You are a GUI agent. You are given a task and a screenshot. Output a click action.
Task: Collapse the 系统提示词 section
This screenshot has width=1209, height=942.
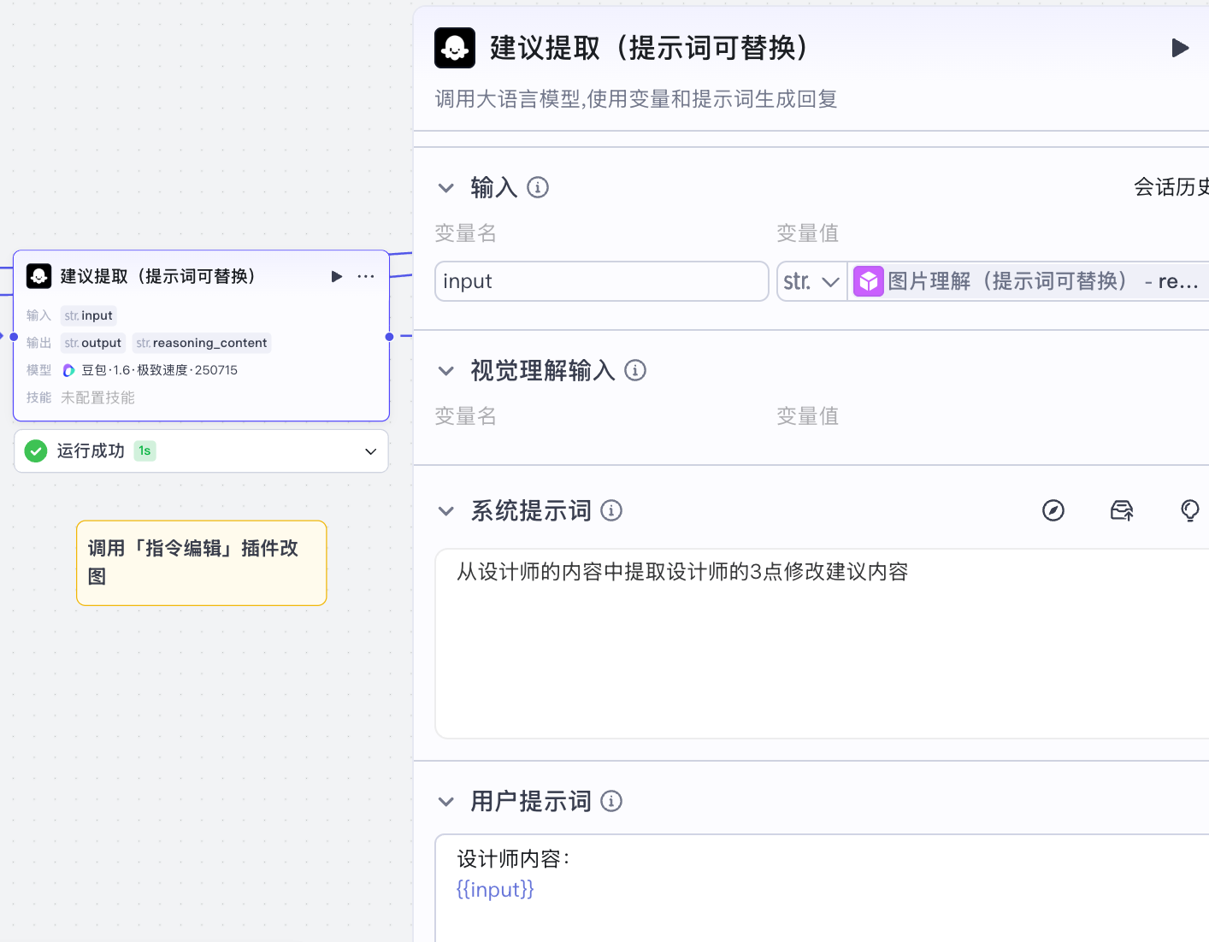pyautogui.click(x=445, y=510)
